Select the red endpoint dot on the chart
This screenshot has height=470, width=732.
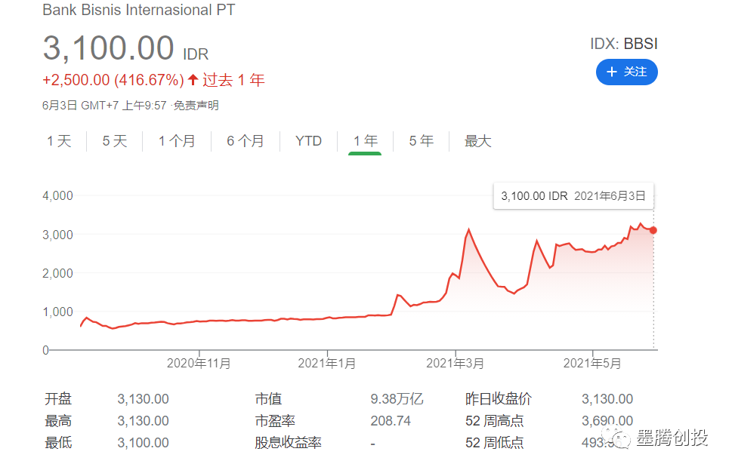pyautogui.click(x=654, y=229)
